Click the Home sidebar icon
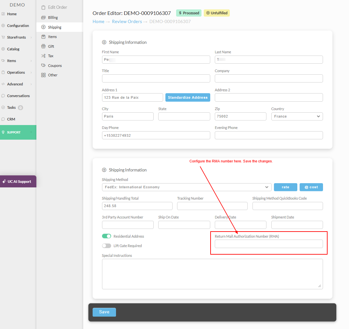This screenshot has width=349, height=329. click(3, 14)
